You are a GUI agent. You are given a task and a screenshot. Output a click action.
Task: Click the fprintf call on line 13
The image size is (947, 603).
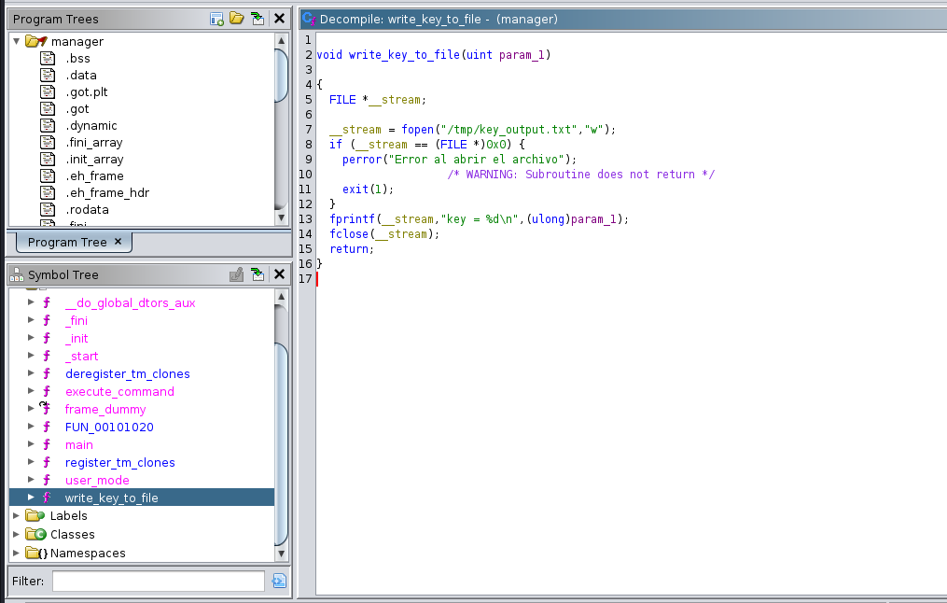click(352, 218)
